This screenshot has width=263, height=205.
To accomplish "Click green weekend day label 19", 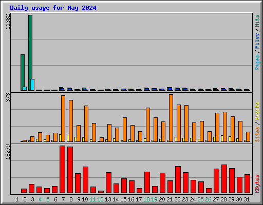I will [154, 199].
